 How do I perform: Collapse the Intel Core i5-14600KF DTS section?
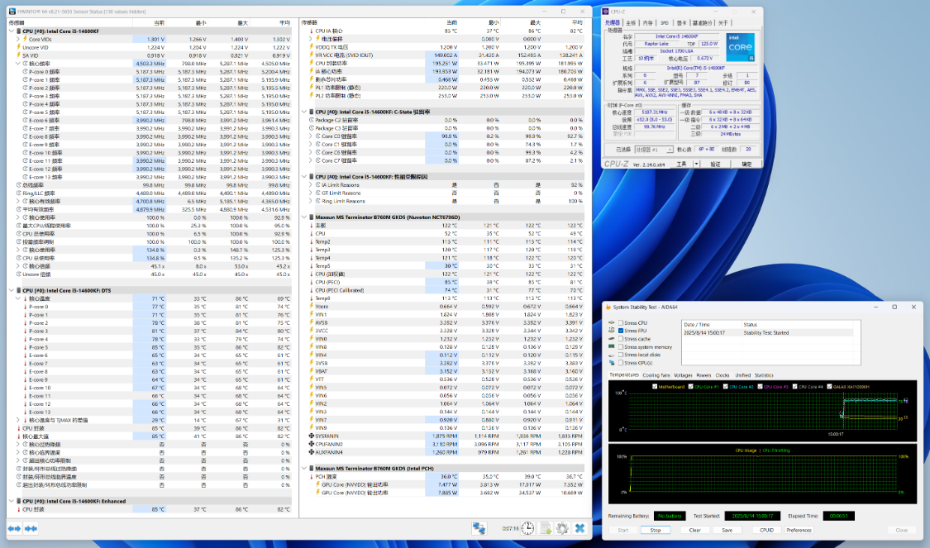(x=12, y=290)
